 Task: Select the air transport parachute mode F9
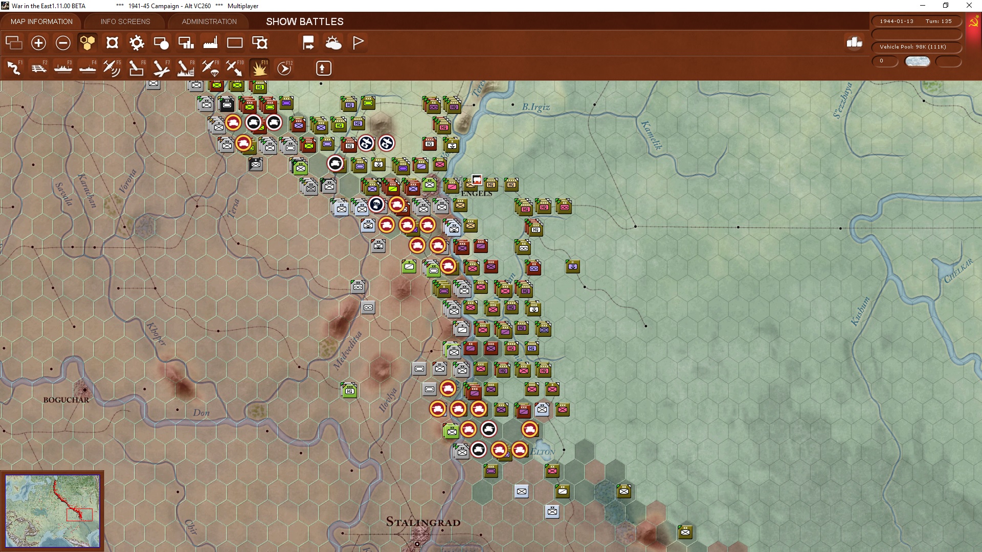coord(210,68)
